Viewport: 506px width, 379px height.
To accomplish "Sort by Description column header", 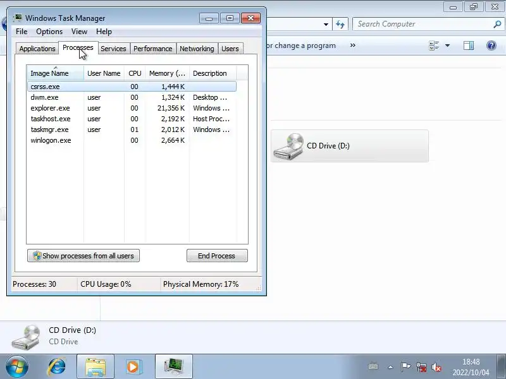I will tap(213, 73).
